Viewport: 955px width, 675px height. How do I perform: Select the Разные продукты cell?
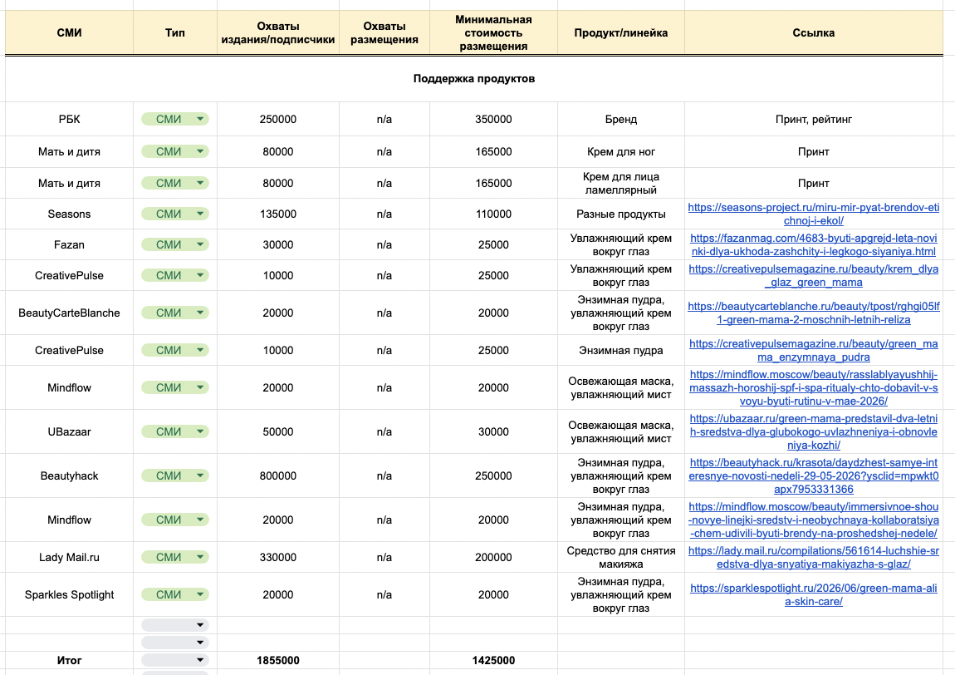[620, 214]
